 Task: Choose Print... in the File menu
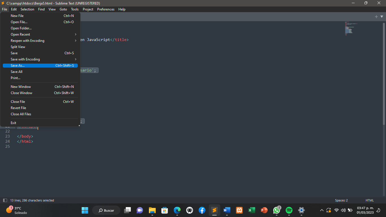coord(40,78)
